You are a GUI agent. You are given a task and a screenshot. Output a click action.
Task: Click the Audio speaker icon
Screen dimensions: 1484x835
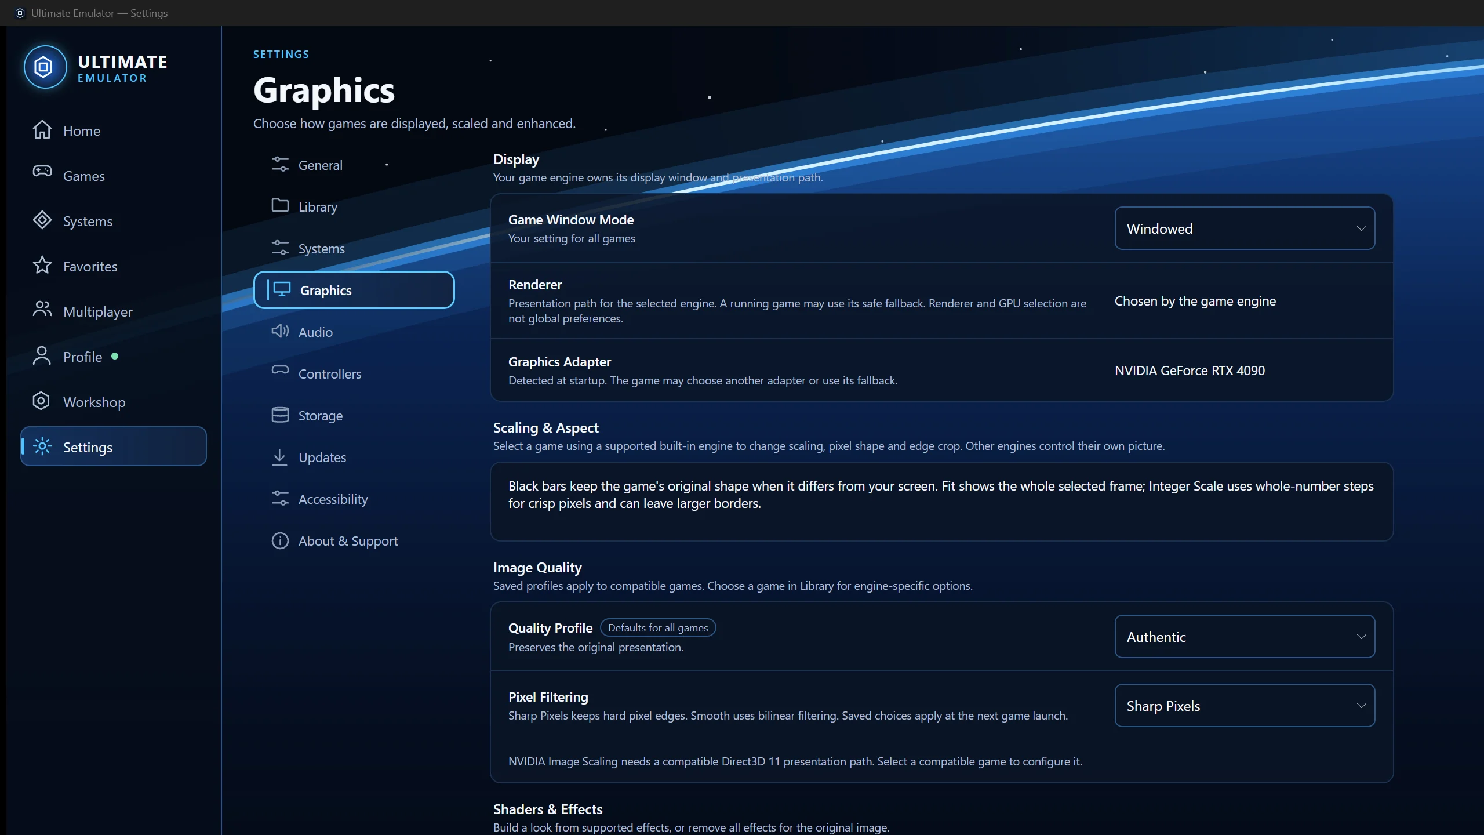click(280, 331)
